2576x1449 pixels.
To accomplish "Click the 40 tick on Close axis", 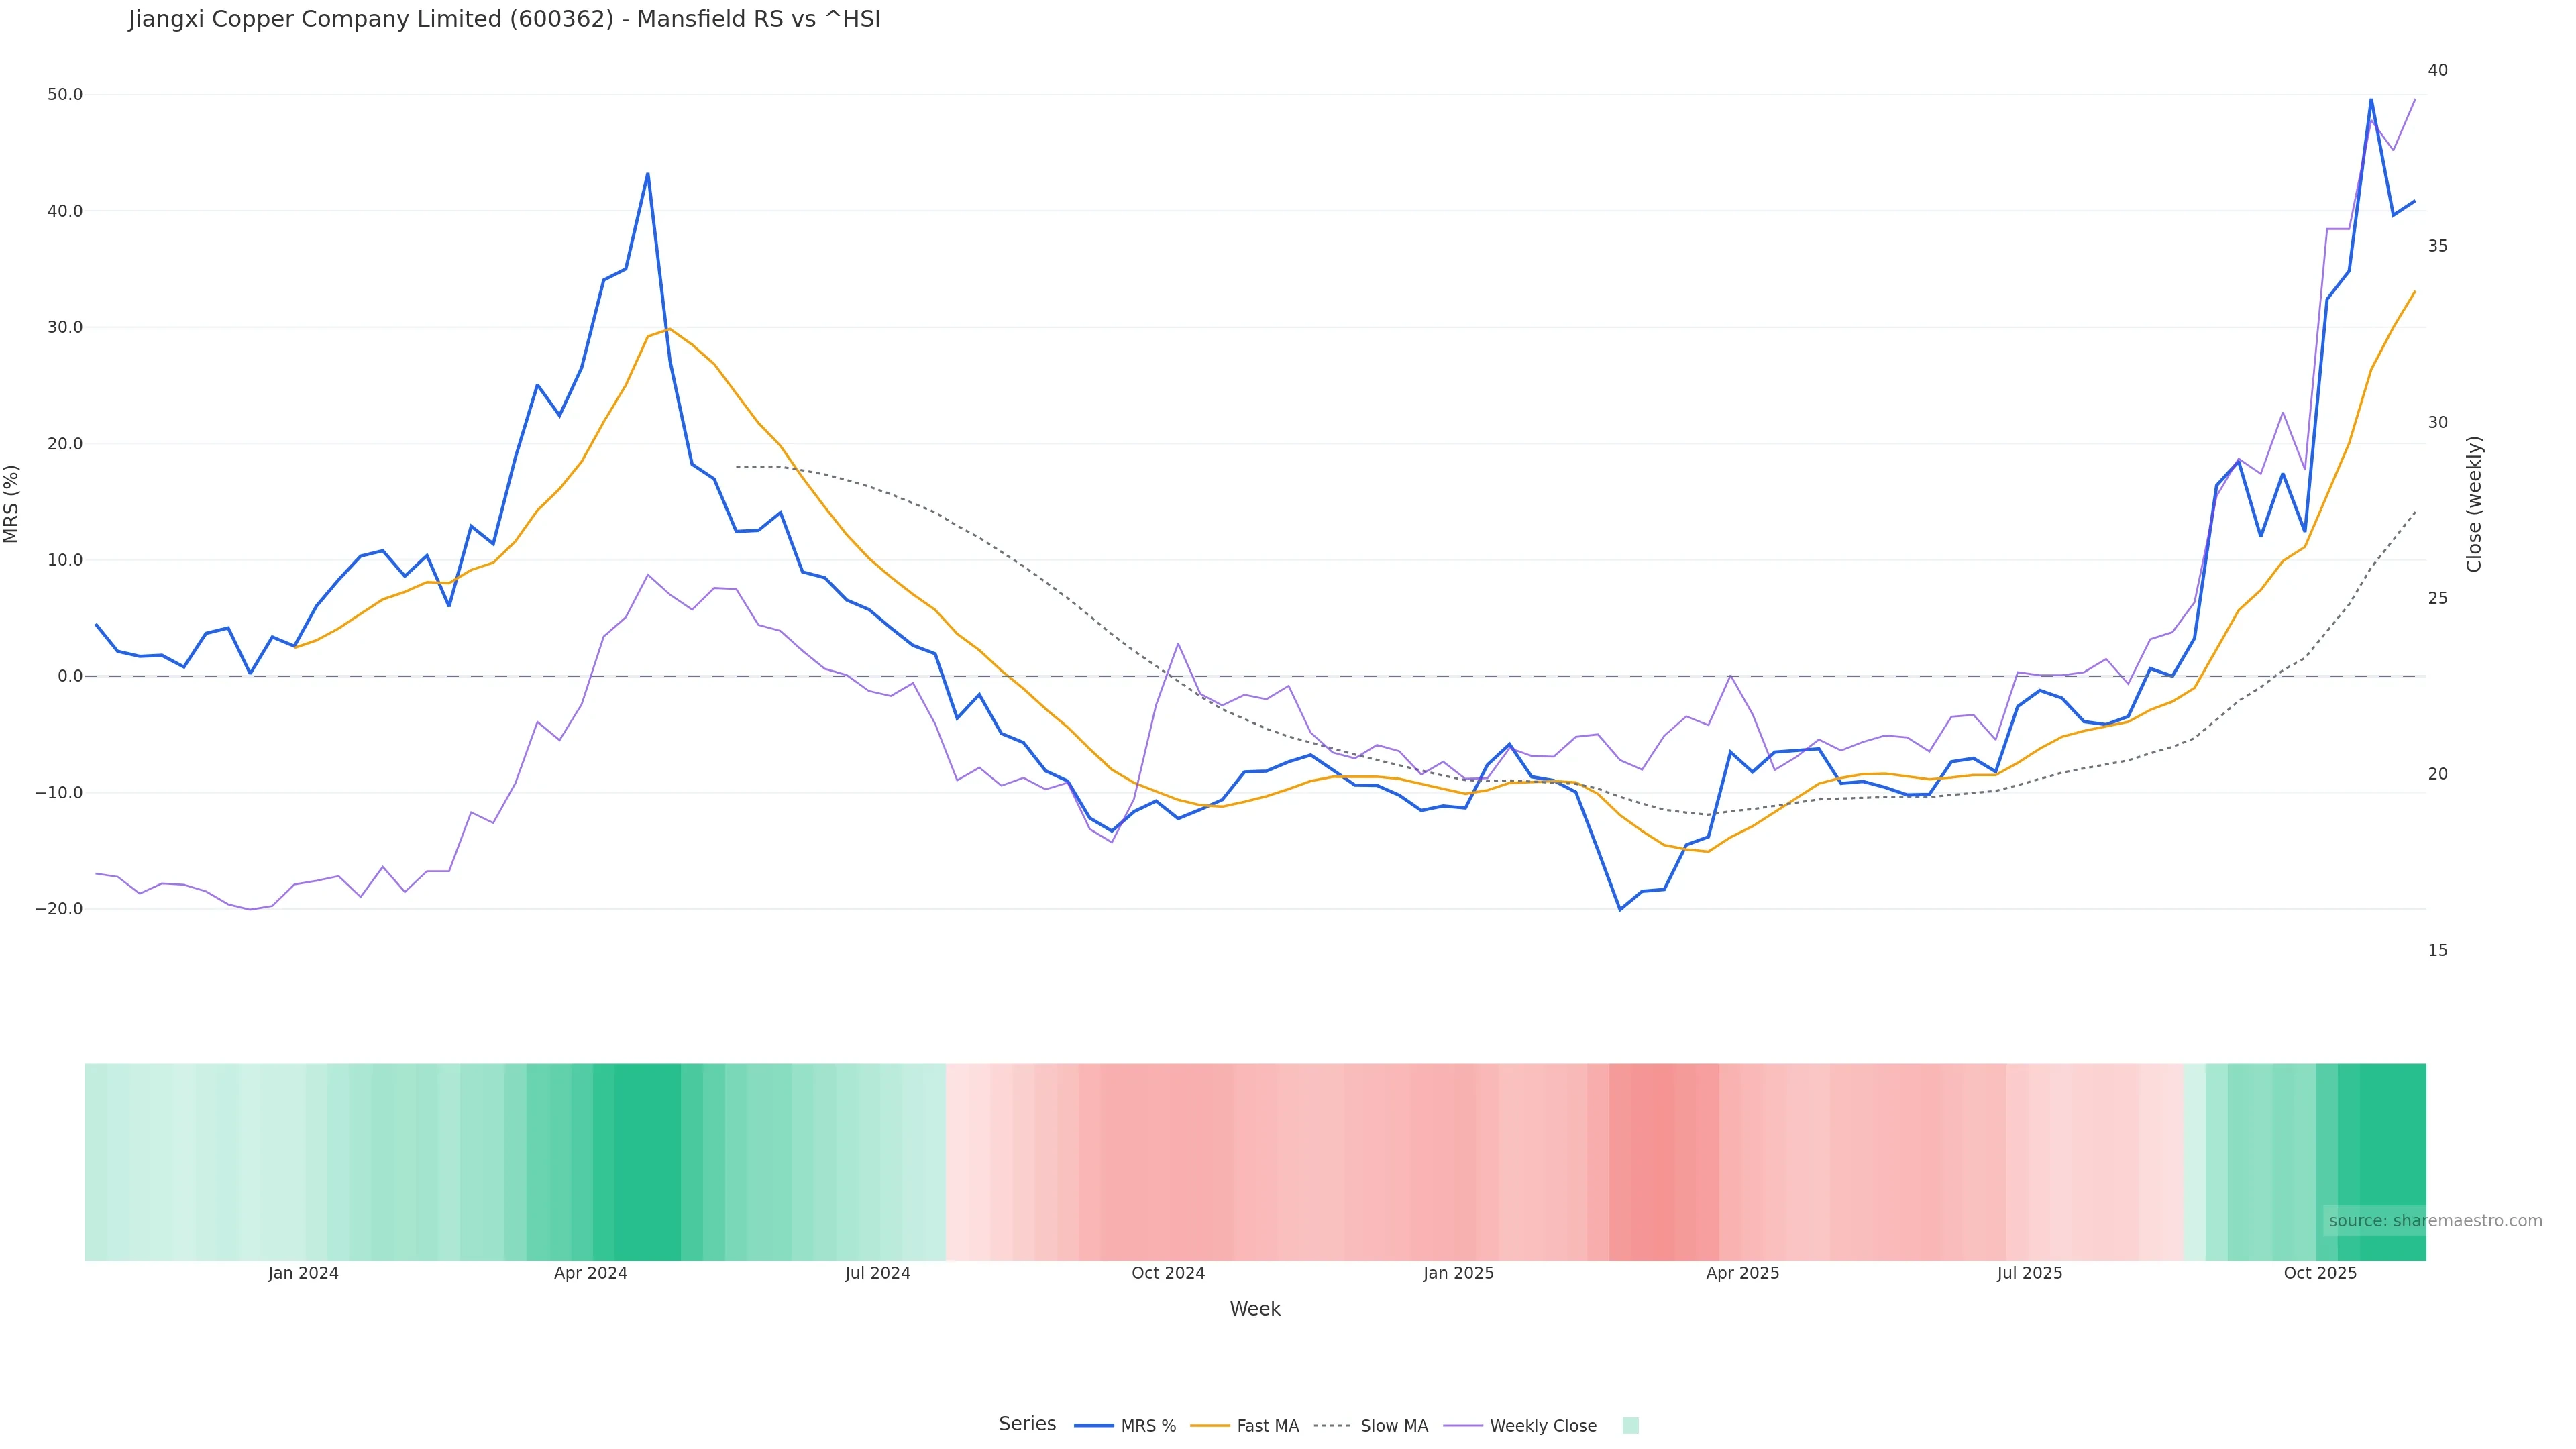I will [2438, 70].
